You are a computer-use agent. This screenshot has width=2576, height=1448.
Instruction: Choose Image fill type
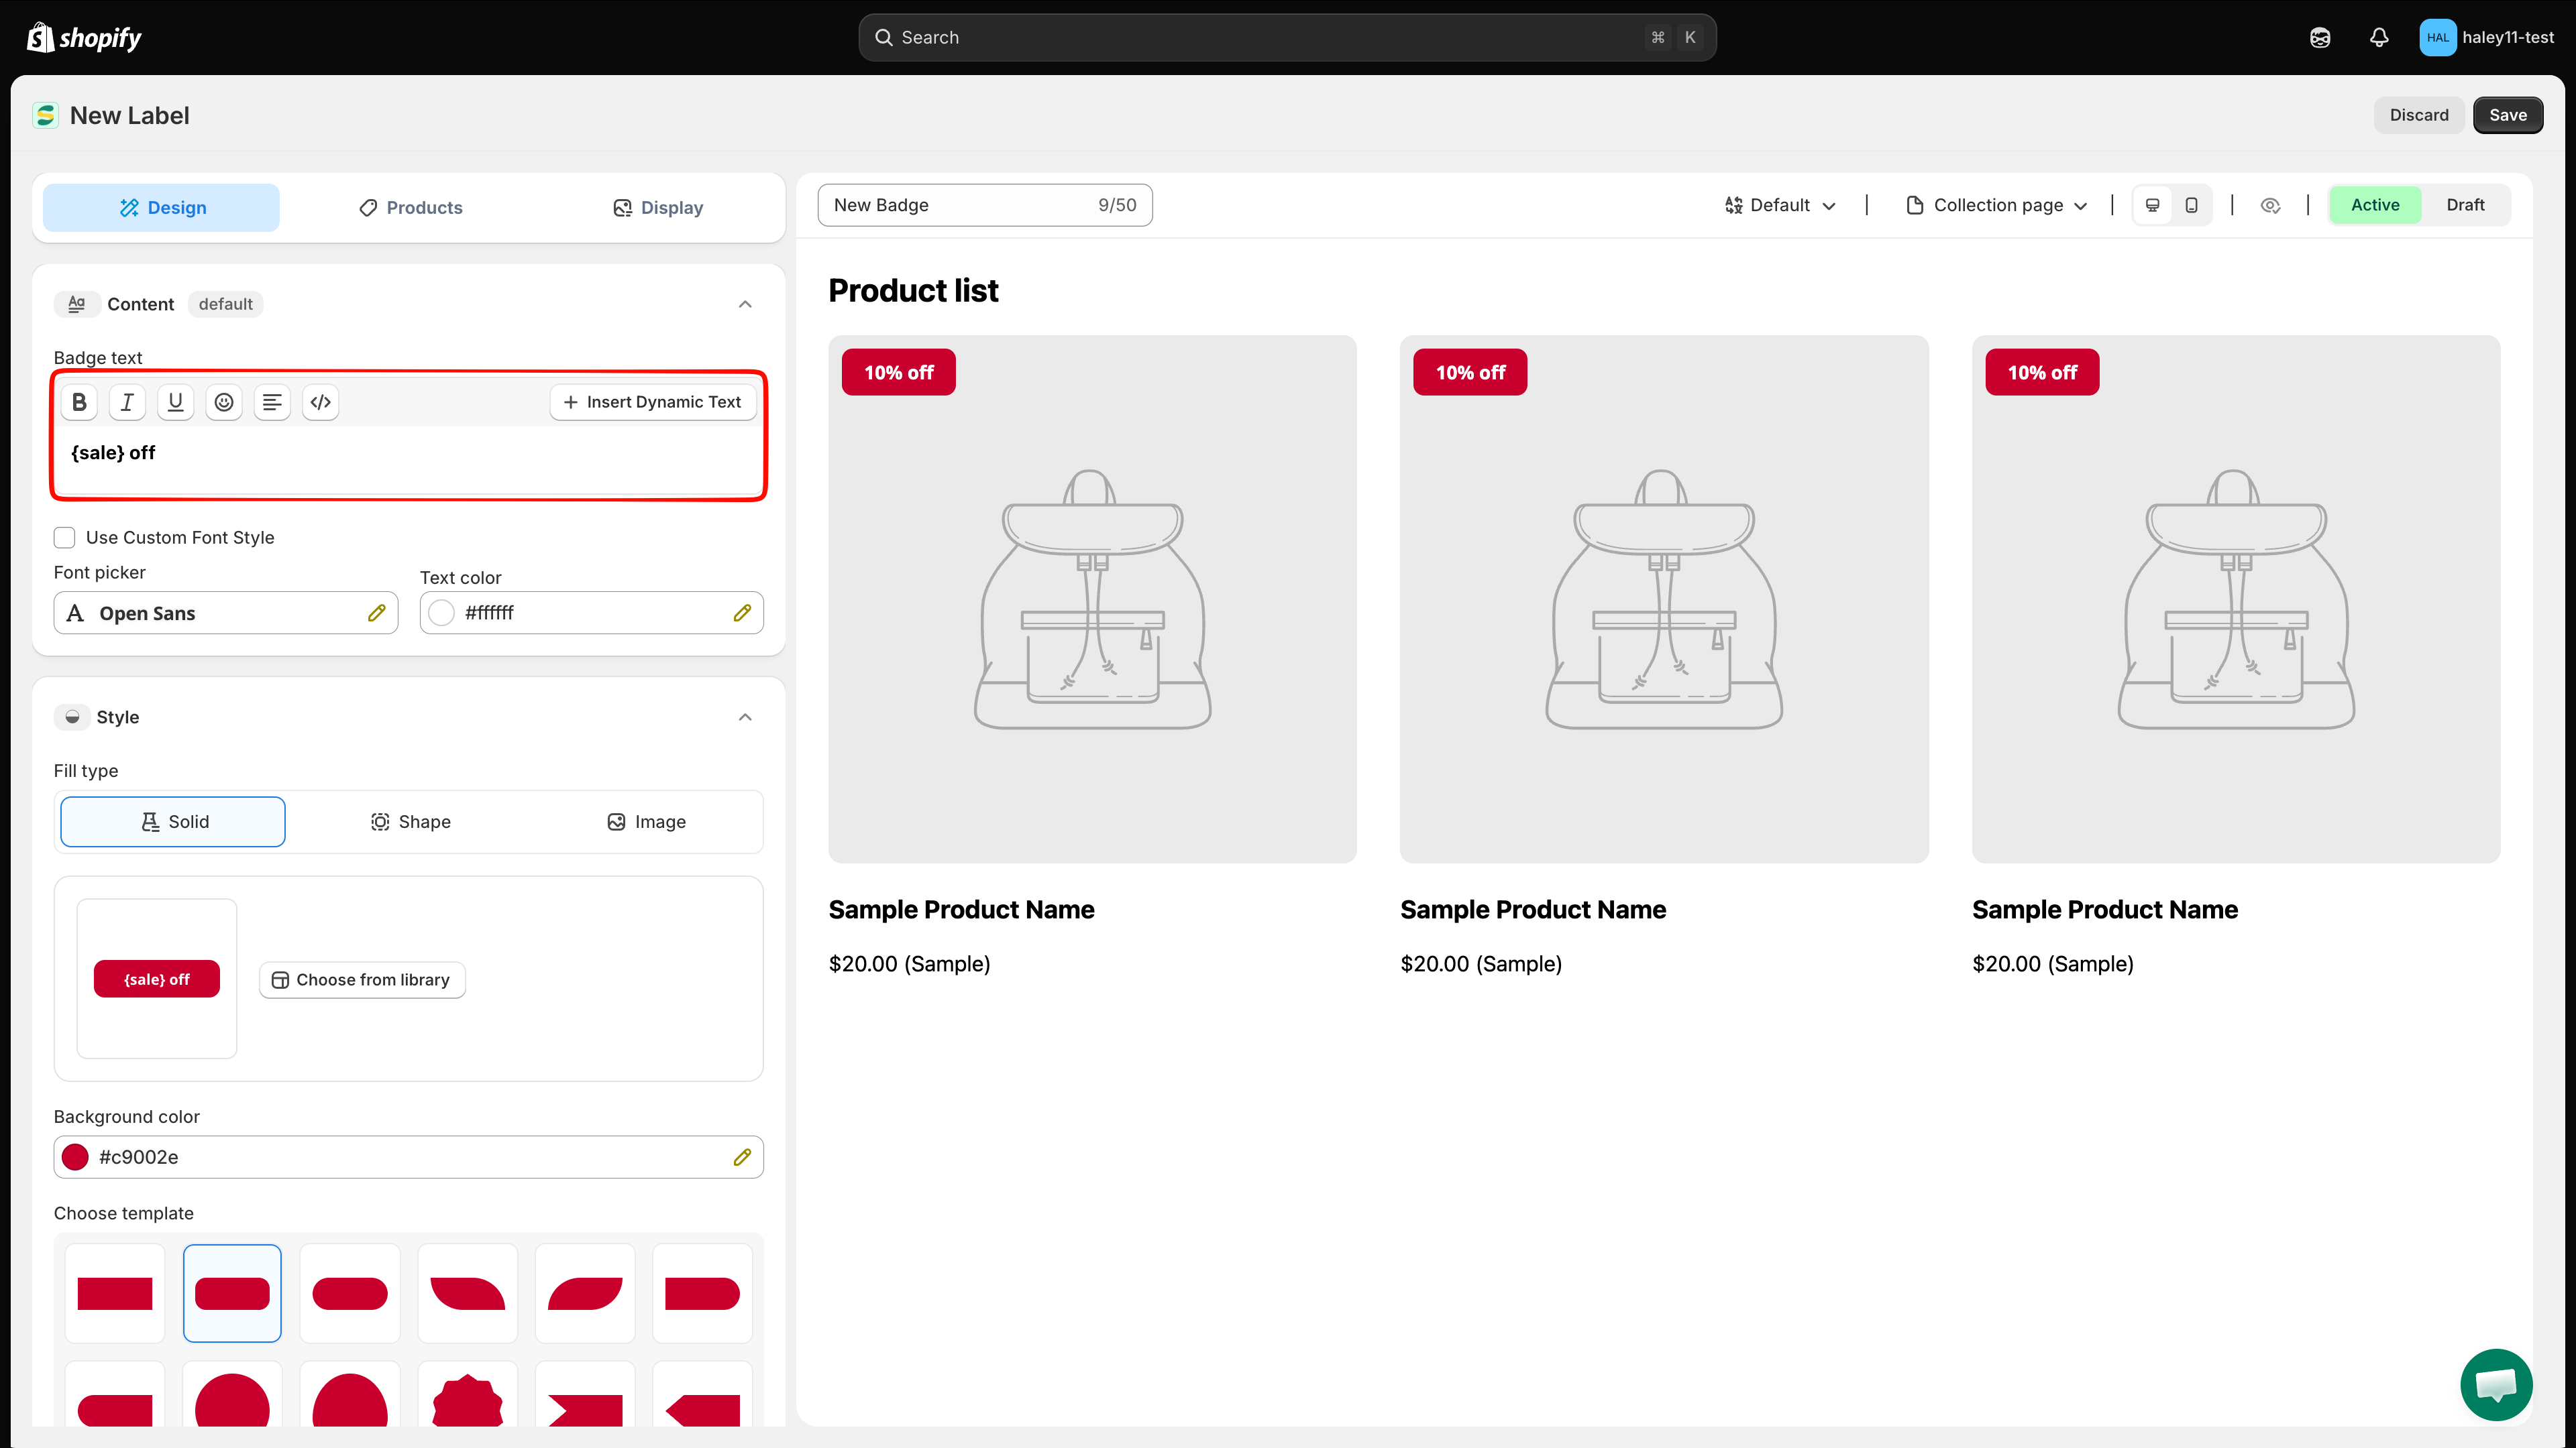click(646, 821)
